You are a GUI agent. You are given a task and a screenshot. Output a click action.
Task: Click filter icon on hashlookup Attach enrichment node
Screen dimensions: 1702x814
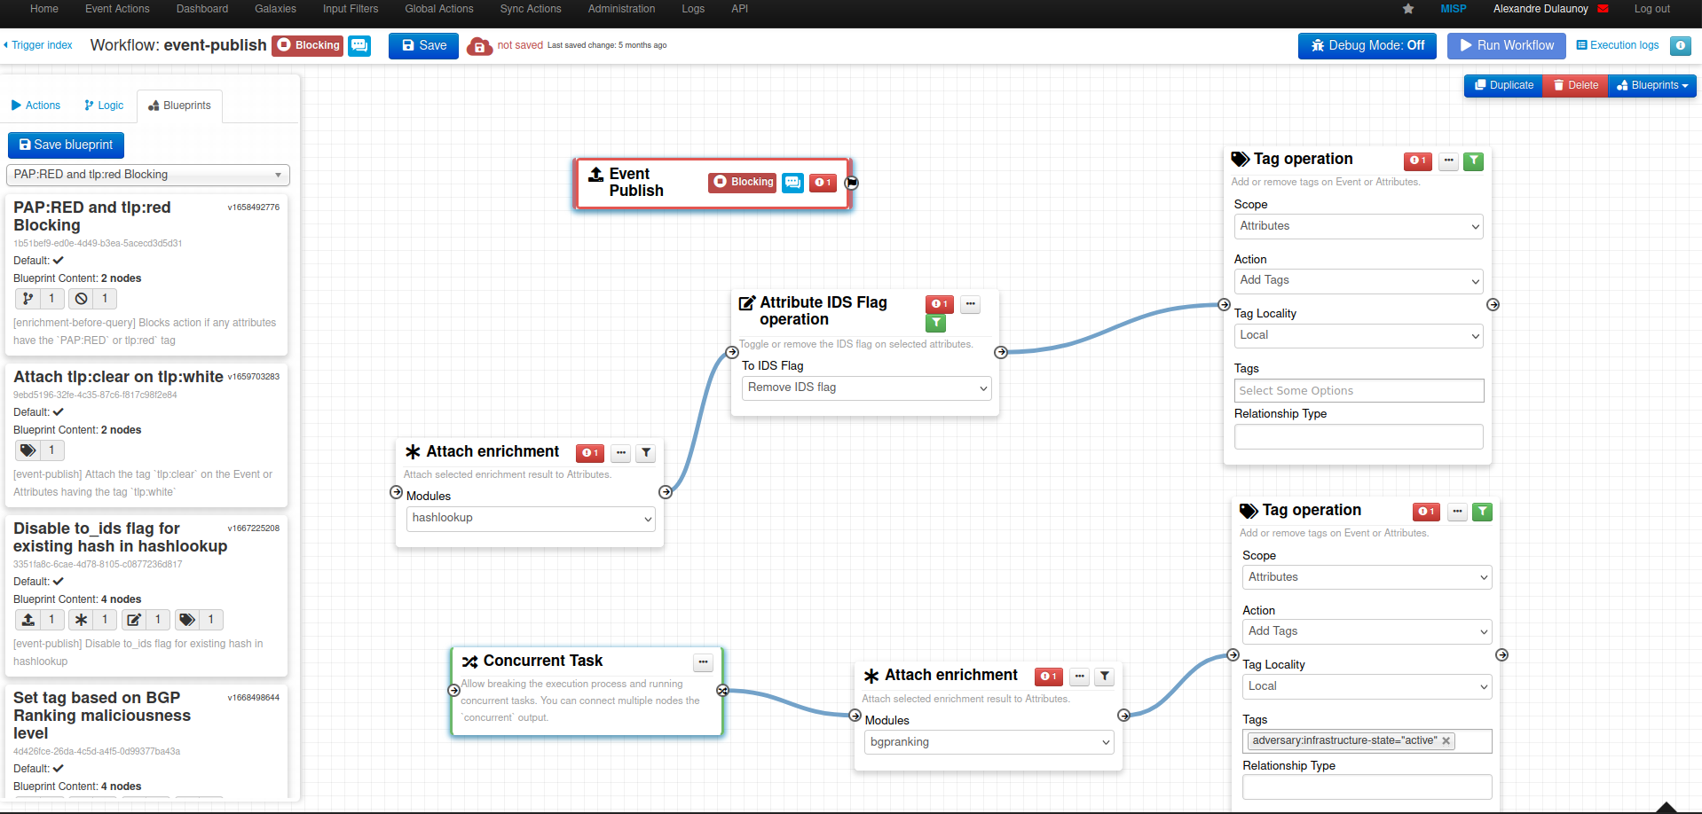click(x=646, y=453)
